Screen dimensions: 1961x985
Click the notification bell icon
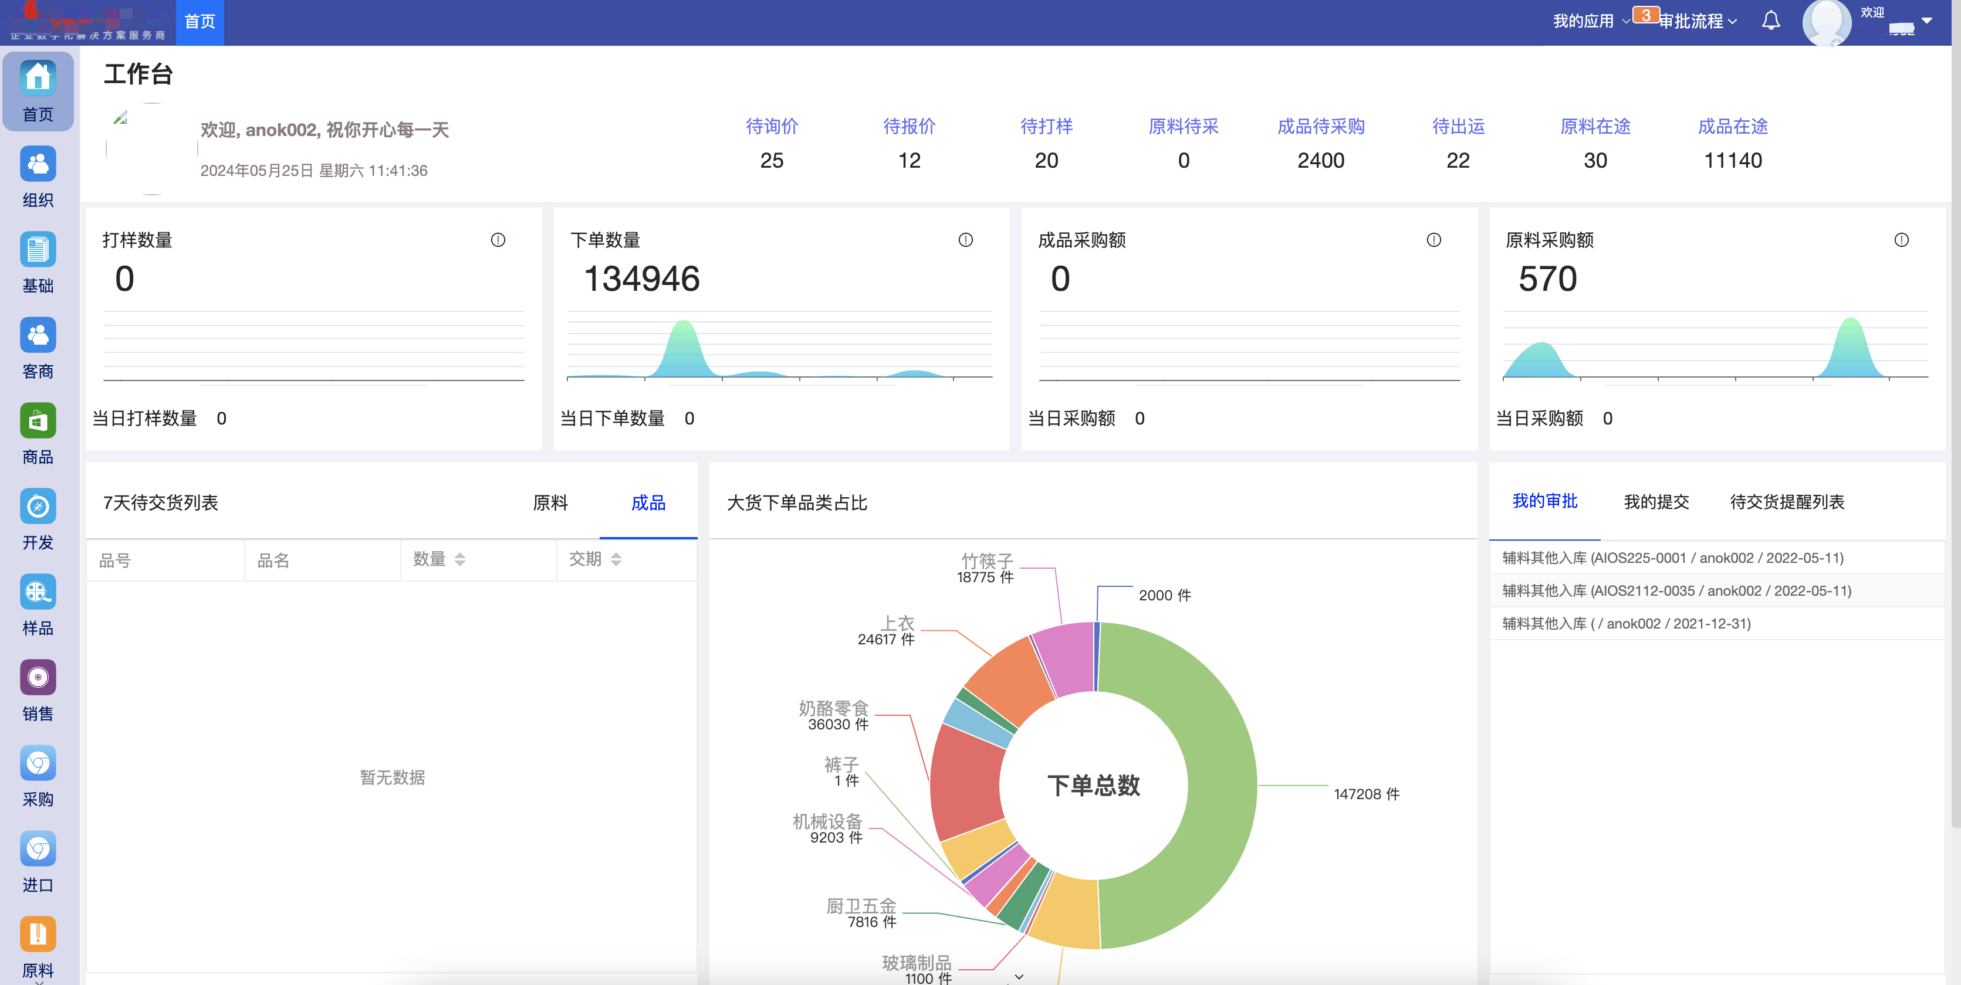[x=1771, y=21]
